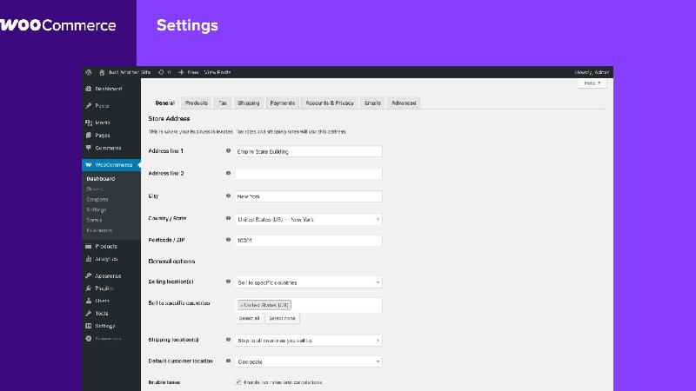Switch to the Advanced tab
This screenshot has height=391, width=696.
coord(404,103)
